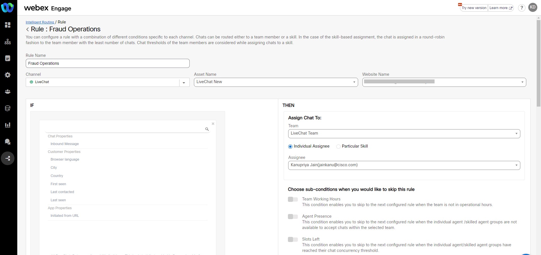This screenshot has width=541, height=255.
Task: Open the settings gear in sidebar
Action: (x=8, y=75)
